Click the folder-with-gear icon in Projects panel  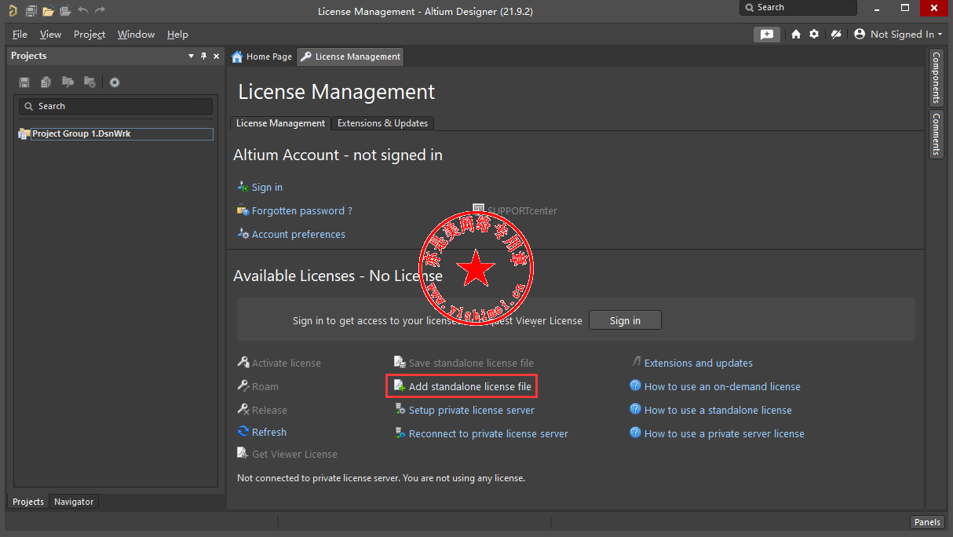[x=89, y=82]
